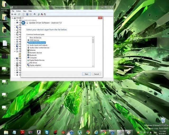
Task: Click the volume speaker icon in system tray
Action: tap(151, 132)
